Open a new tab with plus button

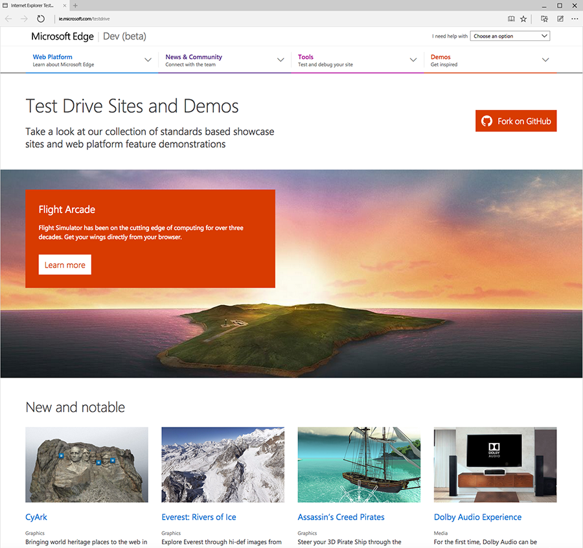pyautogui.click(x=75, y=5)
